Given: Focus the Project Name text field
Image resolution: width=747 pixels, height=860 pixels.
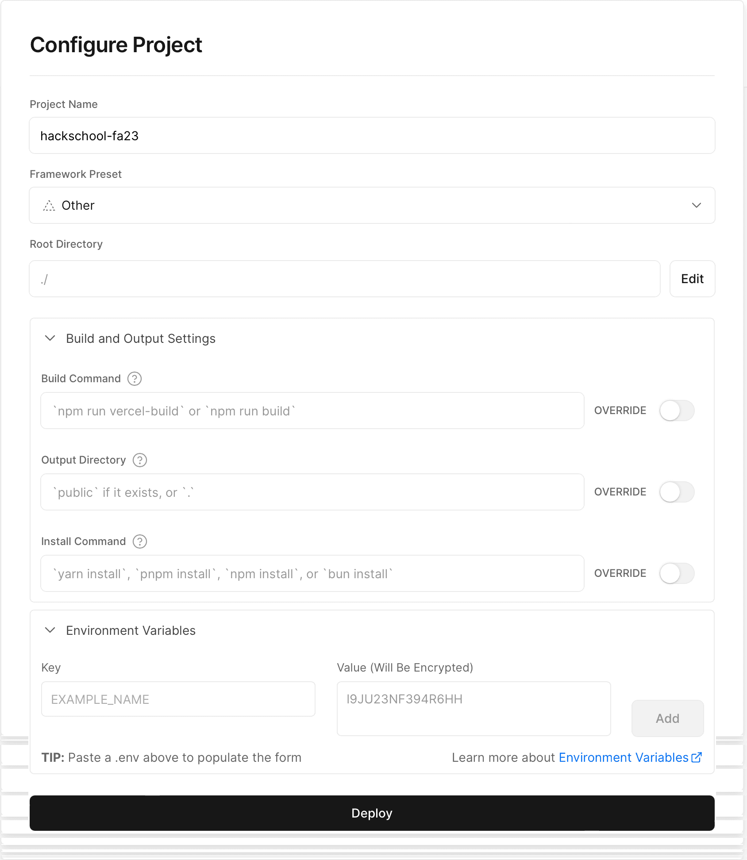Looking at the screenshot, I should tap(372, 135).
